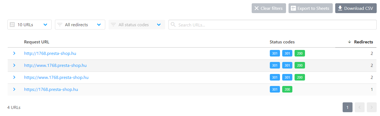
Task: Export results to Sheets
Action: (x=310, y=8)
